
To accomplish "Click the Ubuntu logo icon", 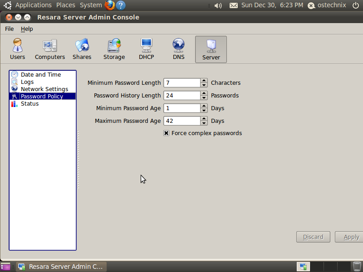I will coord(8,5).
